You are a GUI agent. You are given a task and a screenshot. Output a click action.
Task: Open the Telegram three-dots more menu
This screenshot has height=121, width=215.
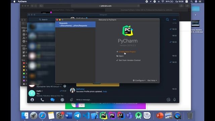point(174,19)
